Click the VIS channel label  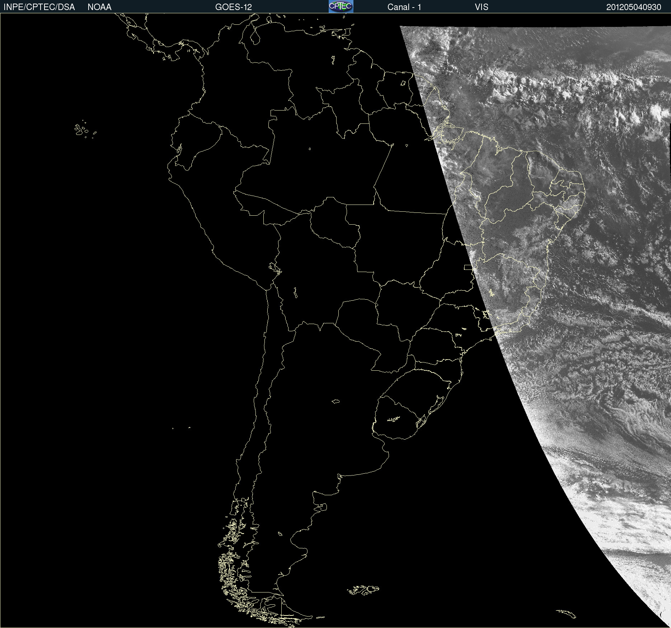point(482,7)
